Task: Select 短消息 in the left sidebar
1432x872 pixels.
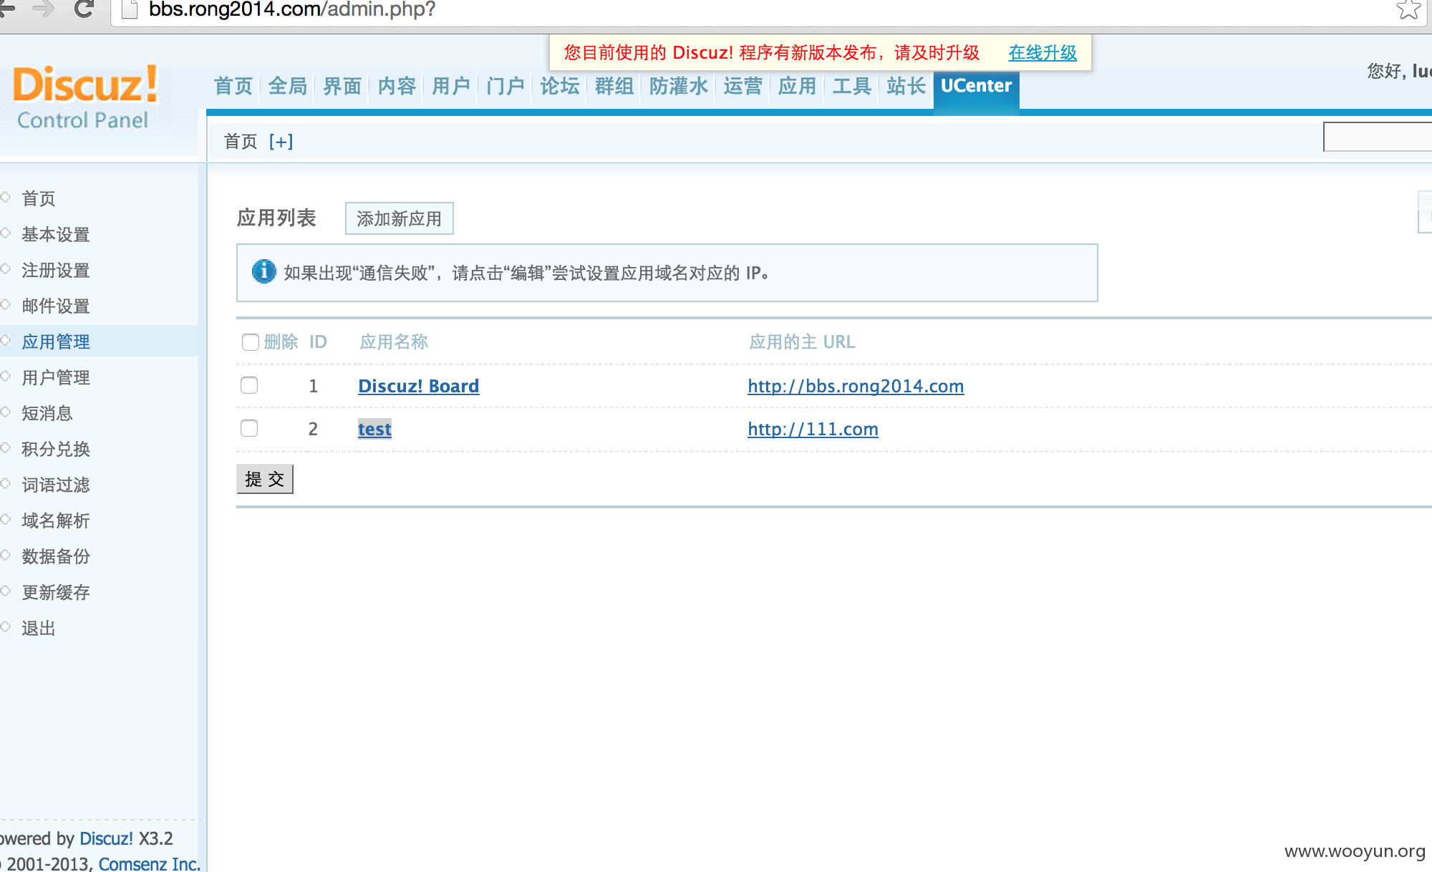Action: point(47,413)
